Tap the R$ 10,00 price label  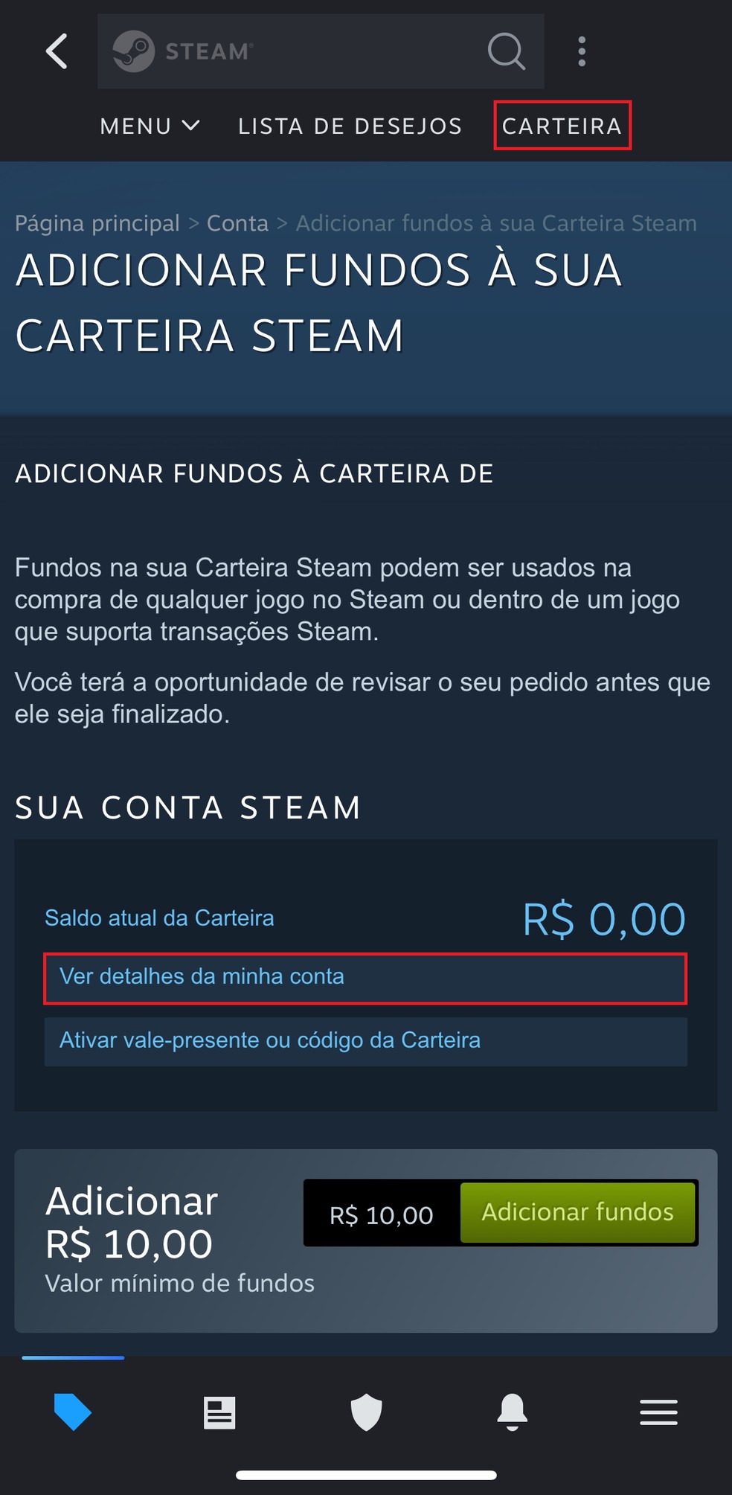382,1215
